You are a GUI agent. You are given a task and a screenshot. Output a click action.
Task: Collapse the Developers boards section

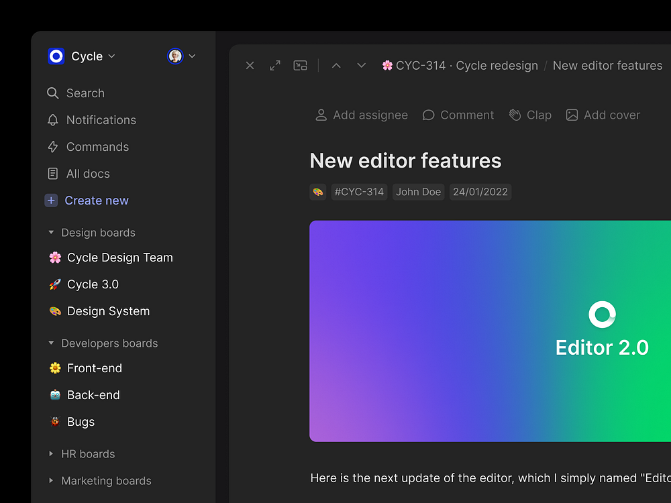click(51, 343)
